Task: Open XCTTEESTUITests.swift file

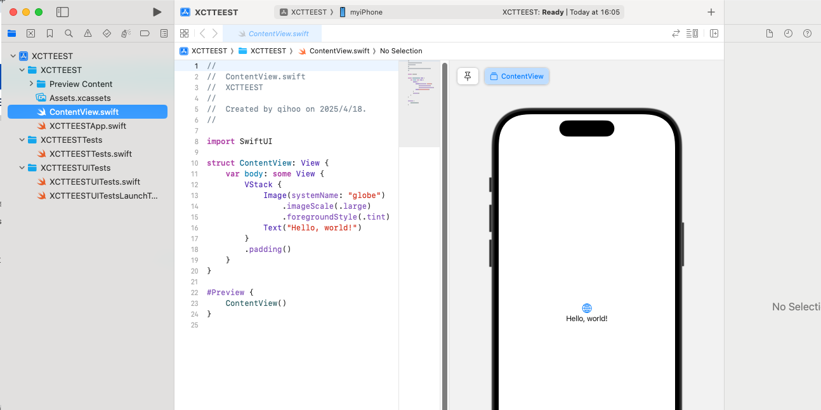Action: (88, 182)
